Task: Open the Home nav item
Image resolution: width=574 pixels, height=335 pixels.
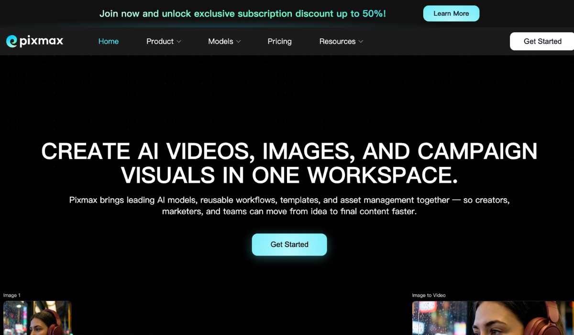Action: (109, 41)
